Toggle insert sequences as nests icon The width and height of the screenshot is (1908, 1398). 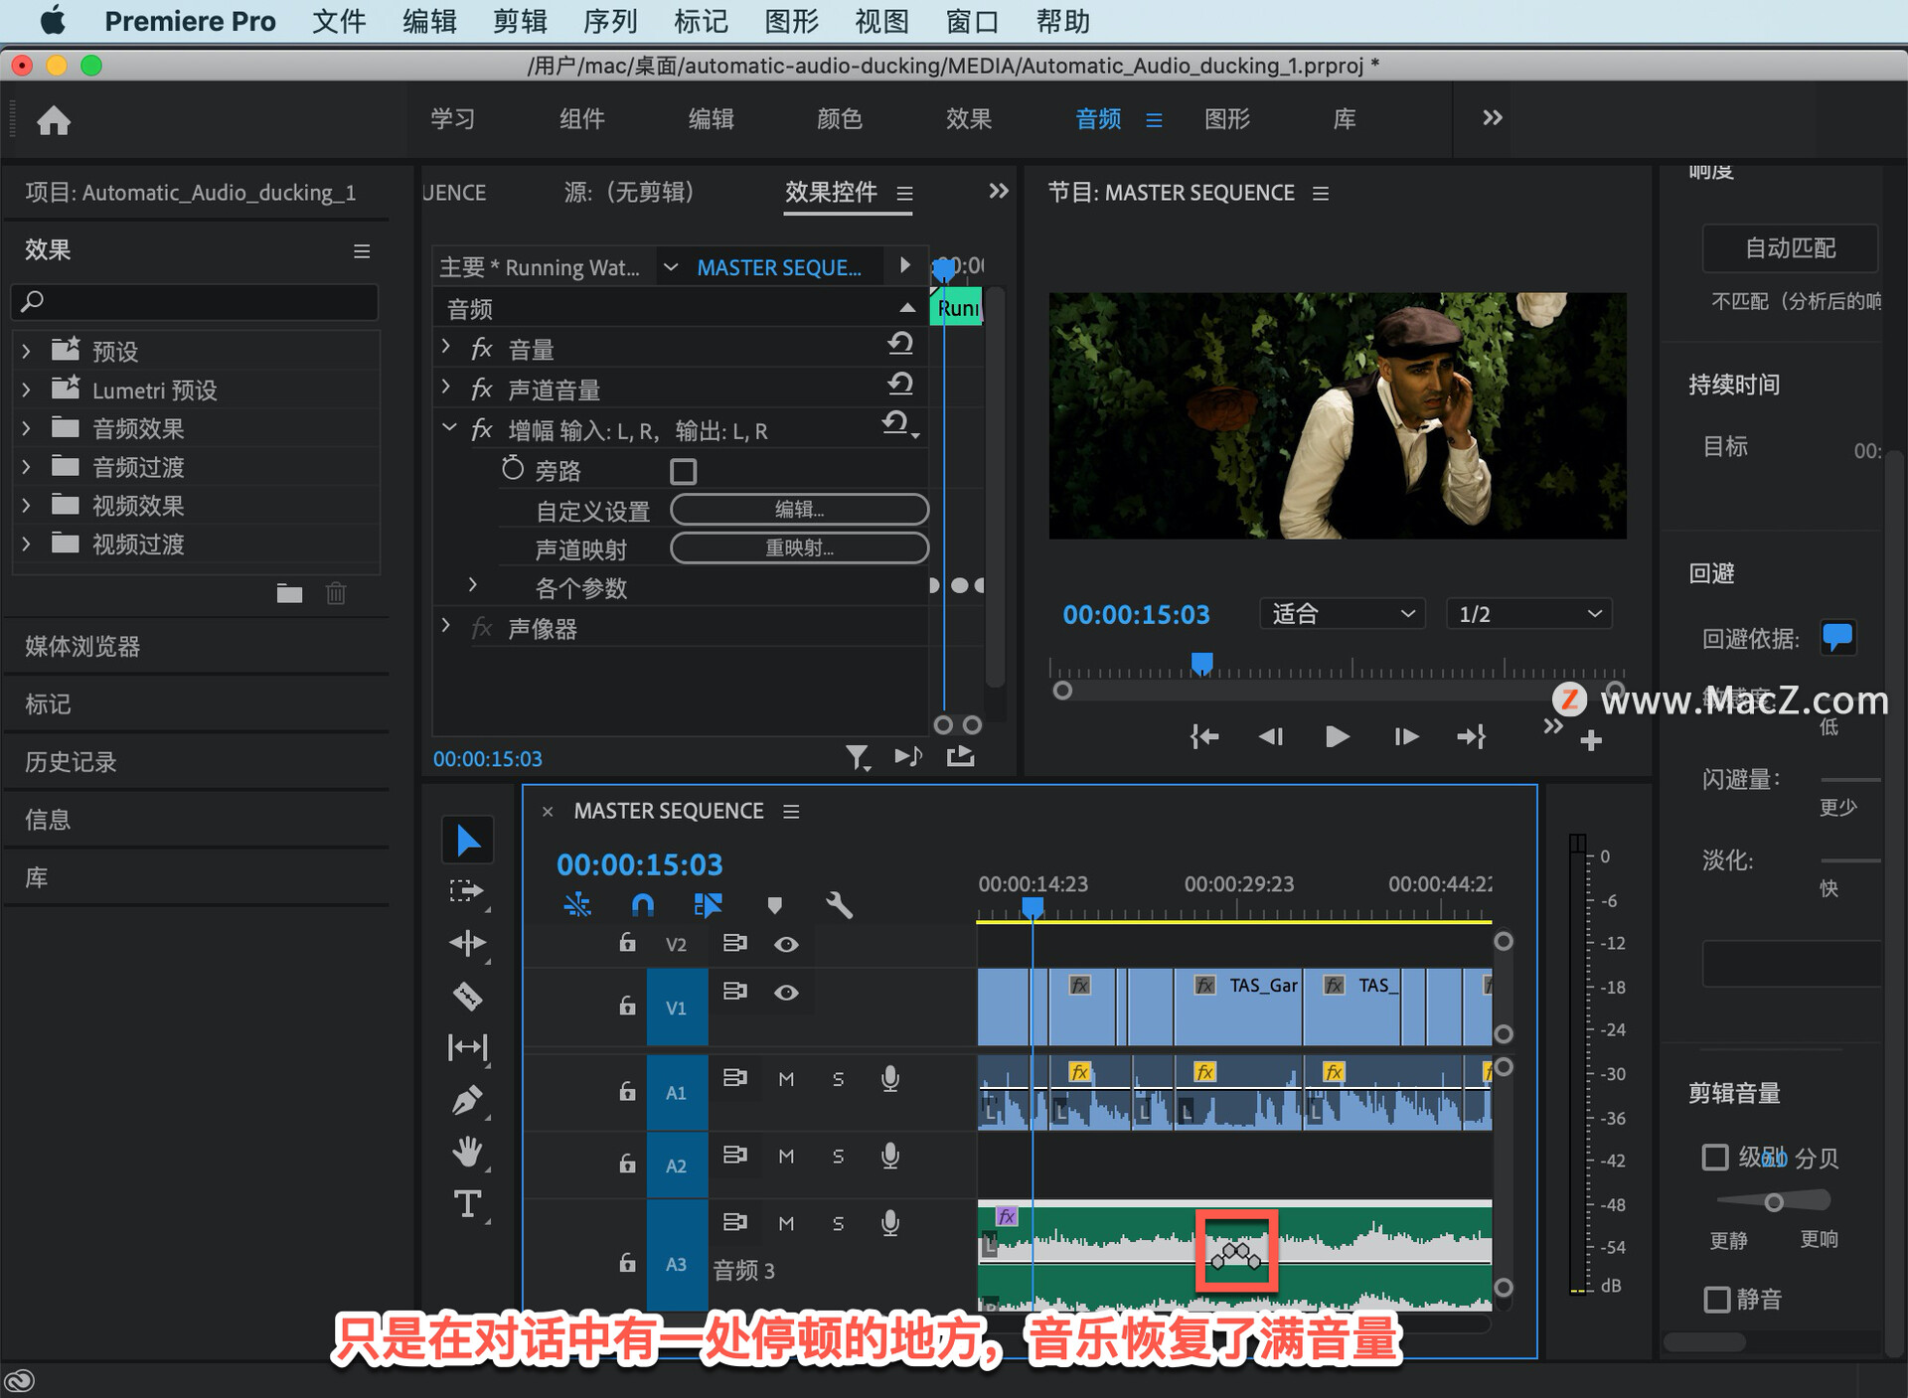577,905
